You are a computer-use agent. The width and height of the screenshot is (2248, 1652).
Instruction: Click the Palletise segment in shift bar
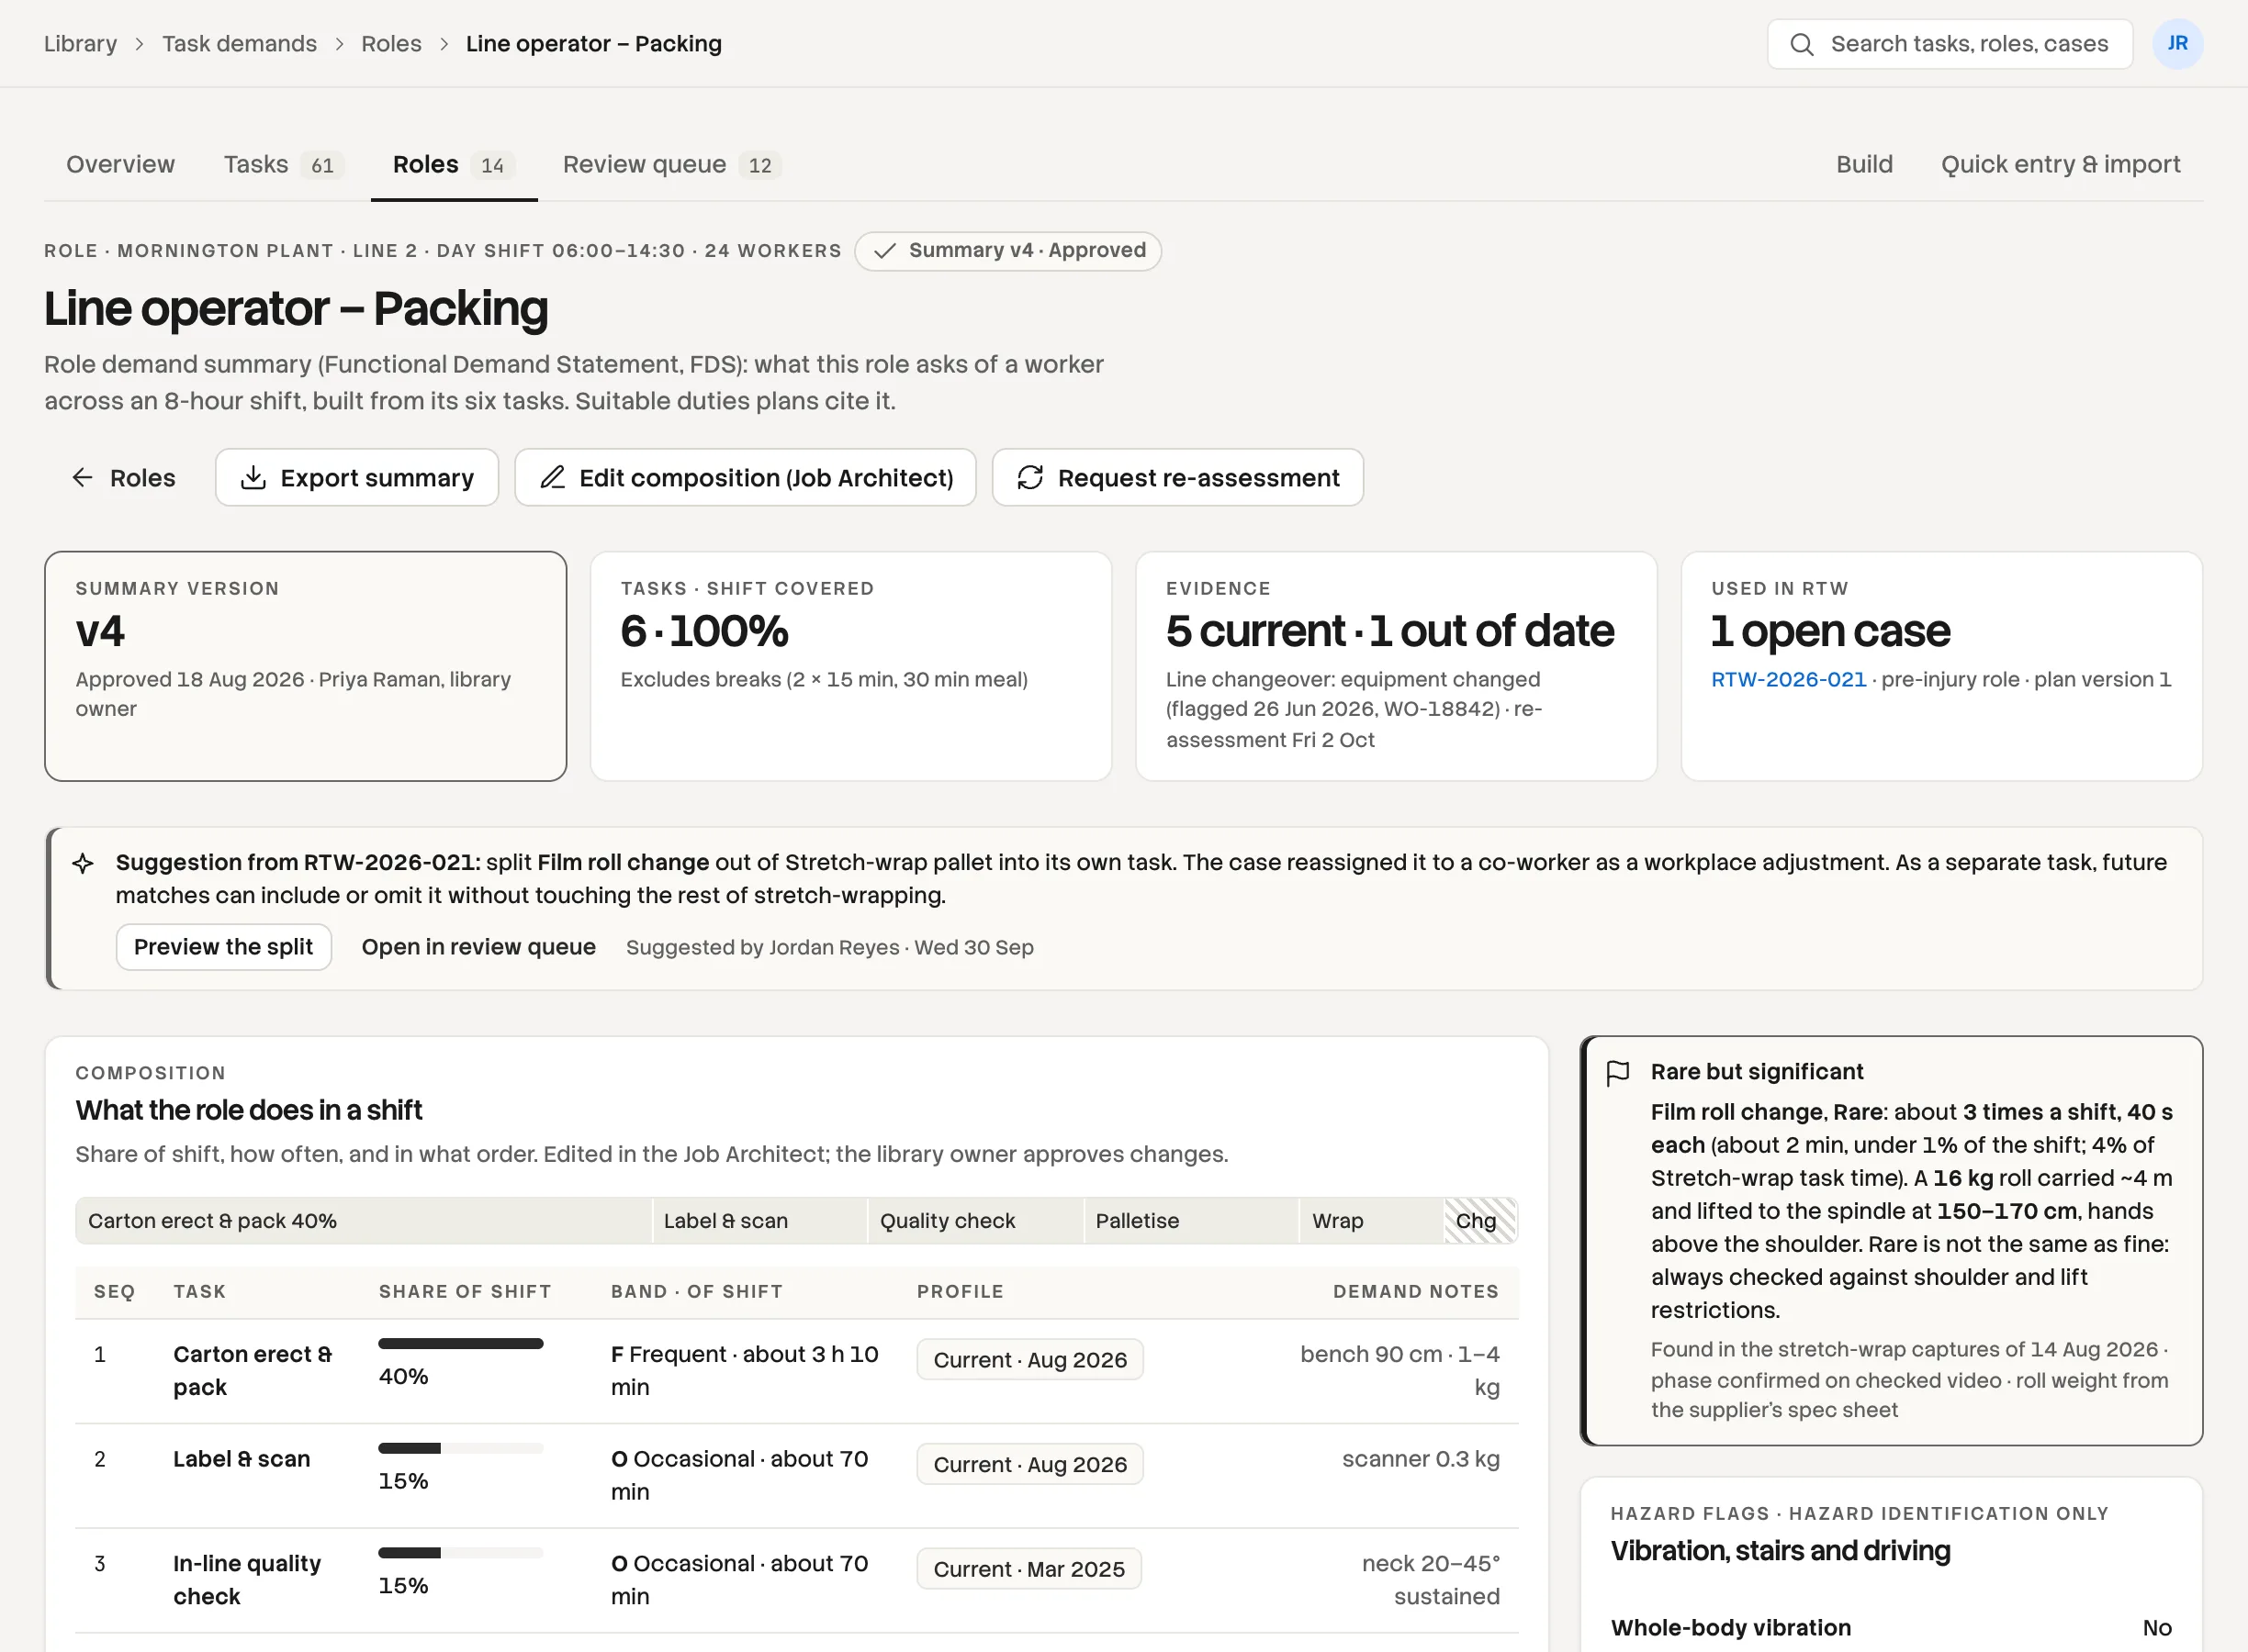point(1190,1221)
